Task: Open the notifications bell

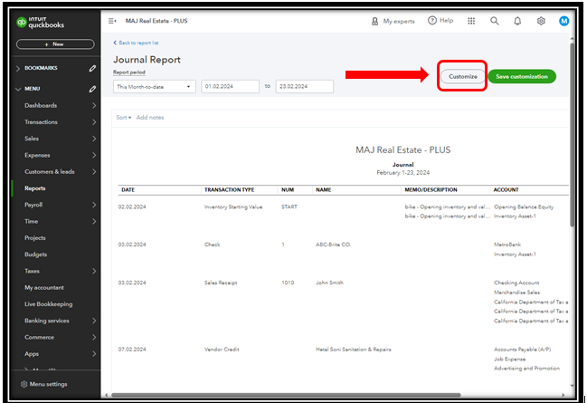Action: [517, 21]
